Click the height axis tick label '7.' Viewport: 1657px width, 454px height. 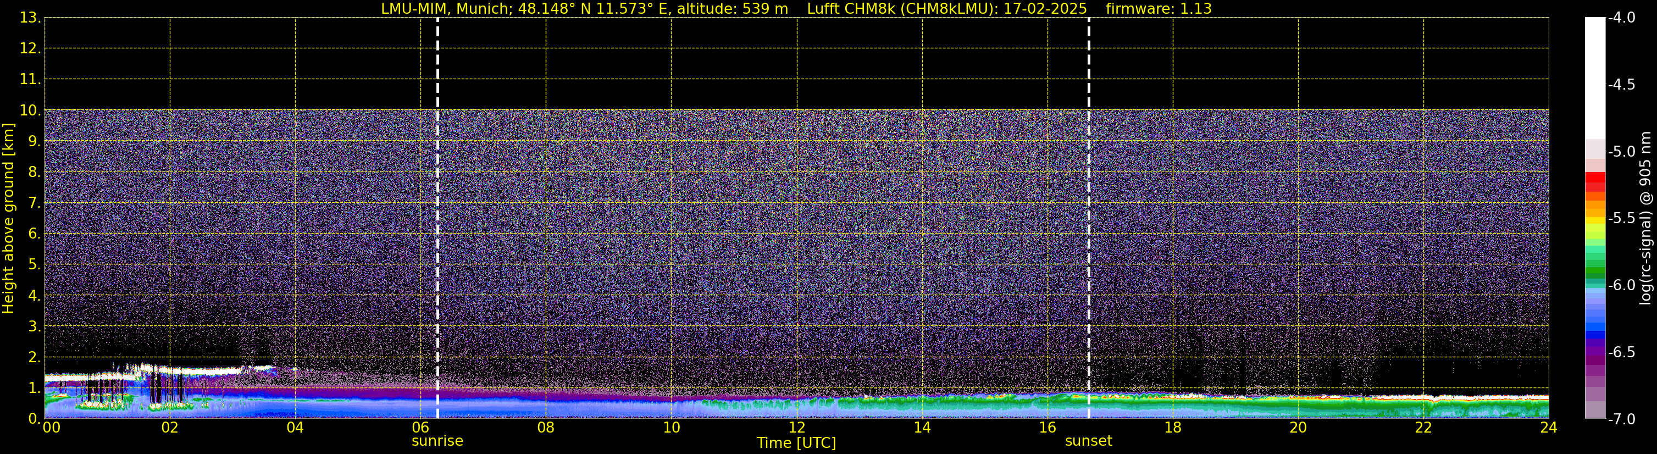pyautogui.click(x=35, y=203)
